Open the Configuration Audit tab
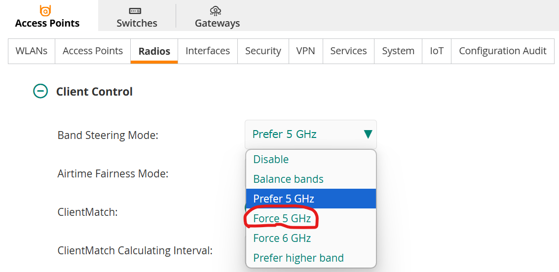Image resolution: width=559 pixels, height=272 pixels. 503,51
